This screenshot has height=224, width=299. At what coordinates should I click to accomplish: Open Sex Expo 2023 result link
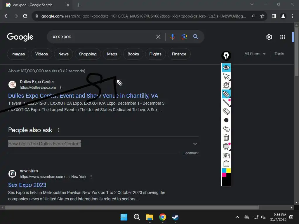tap(27, 185)
